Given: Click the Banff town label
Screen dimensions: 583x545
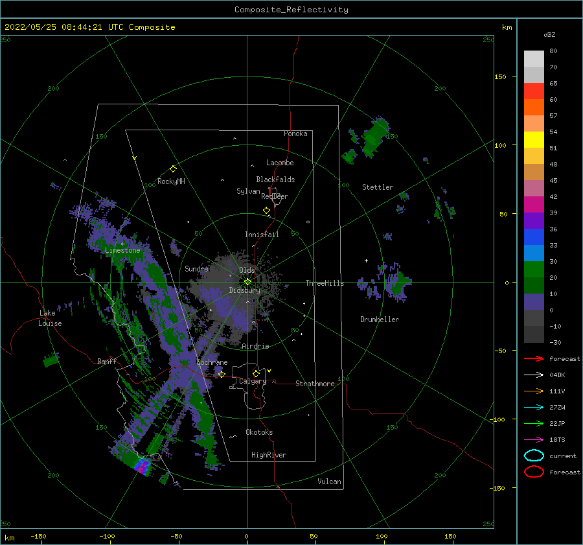Looking at the screenshot, I should [x=107, y=361].
